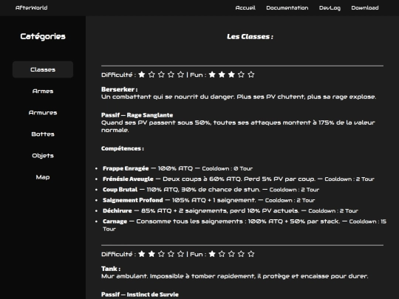Viewport: 399px width, 299px height.
Task: Select the Bottes category
Action: pos(43,134)
